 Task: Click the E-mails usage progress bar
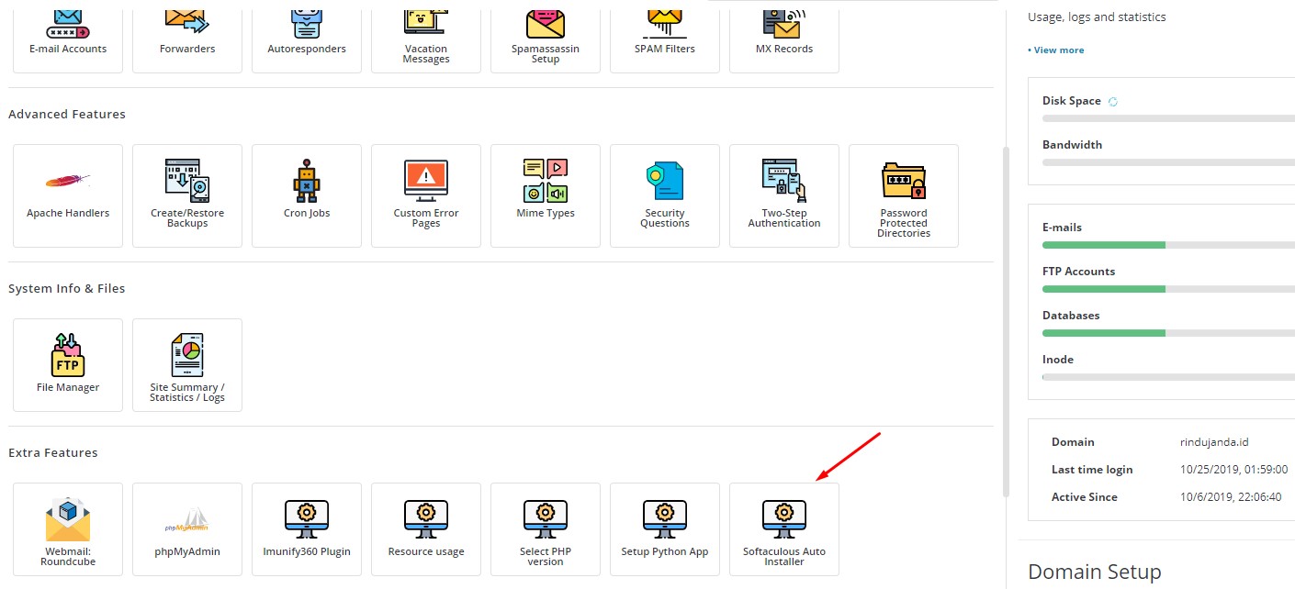click(x=1168, y=245)
